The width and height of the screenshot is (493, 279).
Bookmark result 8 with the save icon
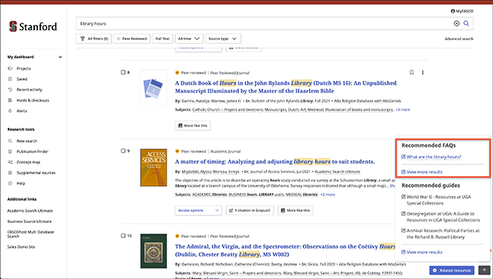[412, 73]
